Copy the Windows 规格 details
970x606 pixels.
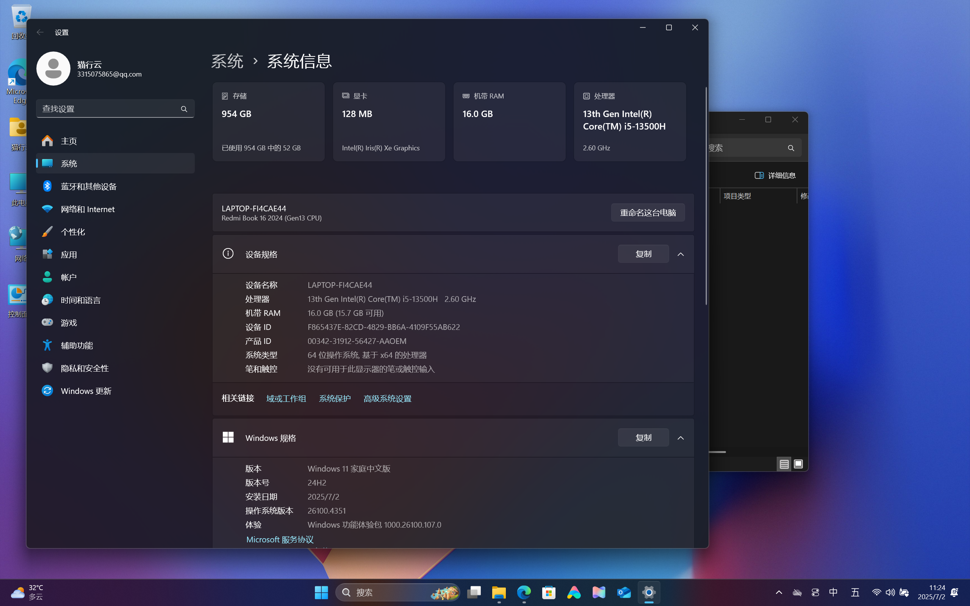[x=643, y=438]
